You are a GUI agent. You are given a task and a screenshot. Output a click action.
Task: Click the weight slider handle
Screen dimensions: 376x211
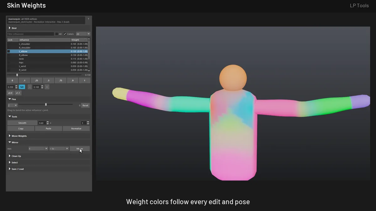click(x=17, y=75)
